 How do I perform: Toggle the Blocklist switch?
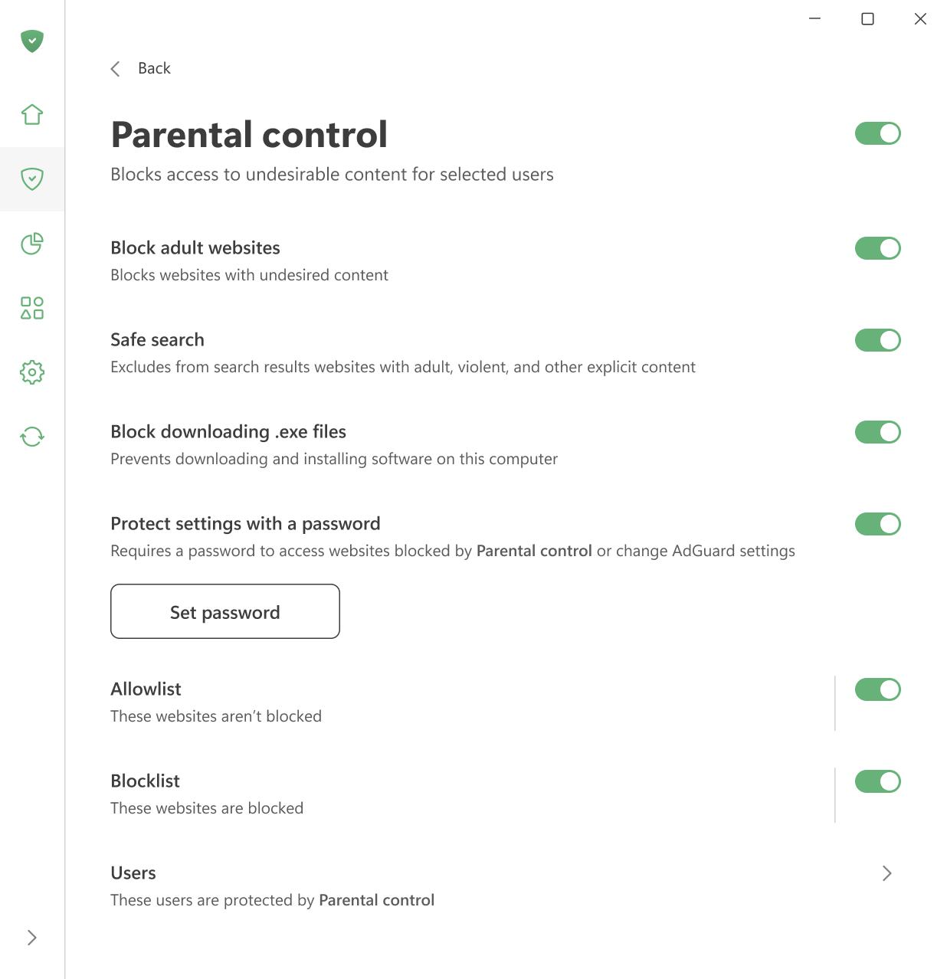(x=878, y=781)
